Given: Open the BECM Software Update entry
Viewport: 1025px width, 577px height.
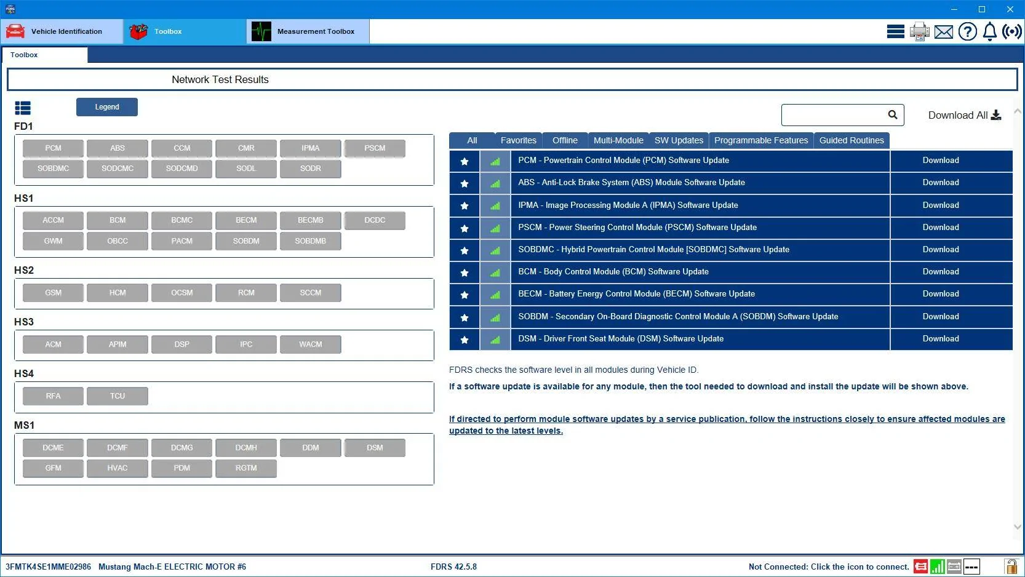Looking at the screenshot, I should pyautogui.click(x=700, y=294).
